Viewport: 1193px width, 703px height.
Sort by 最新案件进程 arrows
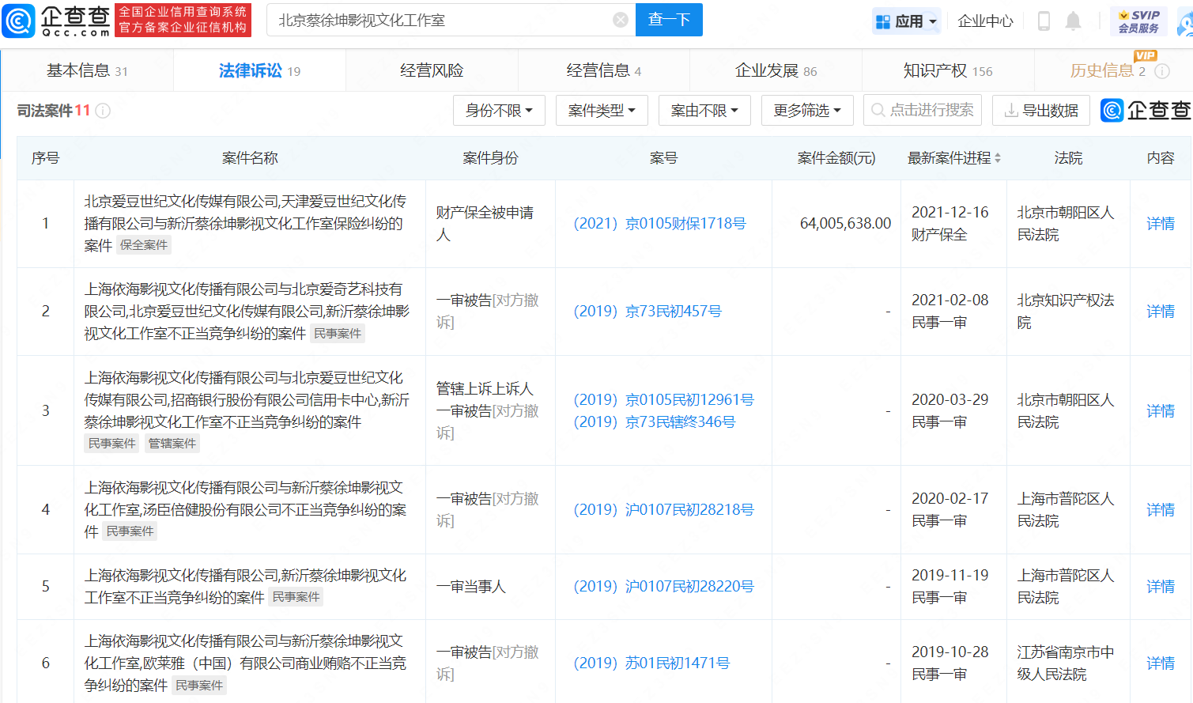pos(998,158)
